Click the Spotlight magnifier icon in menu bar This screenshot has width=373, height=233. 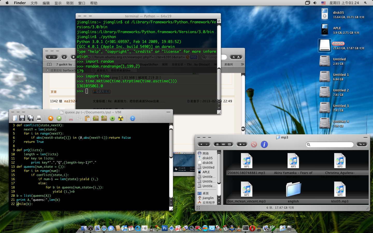(x=365, y=3)
